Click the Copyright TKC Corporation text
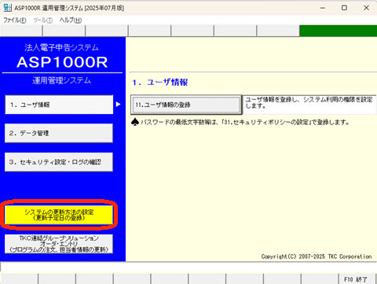Image resolution: width=377 pixels, height=284 pixels. pyautogui.click(x=317, y=256)
